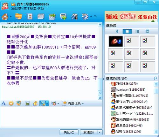This screenshot has height=137, width=159.
Task: Open the group photo album icon
Action: (30, 17)
